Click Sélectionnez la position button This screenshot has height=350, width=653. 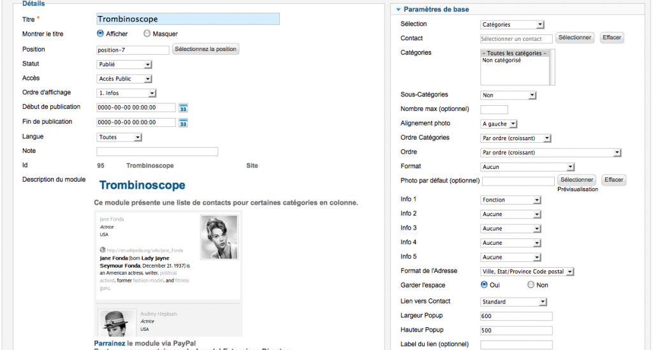(205, 49)
